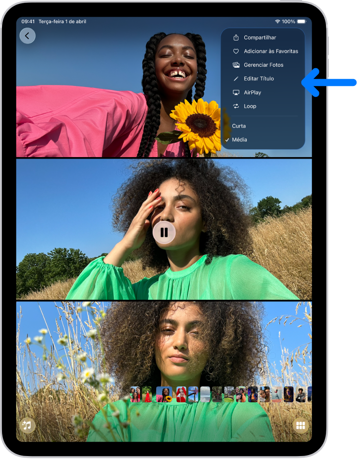Select thumbnail of person balancing on one leg

[x=193, y=394]
